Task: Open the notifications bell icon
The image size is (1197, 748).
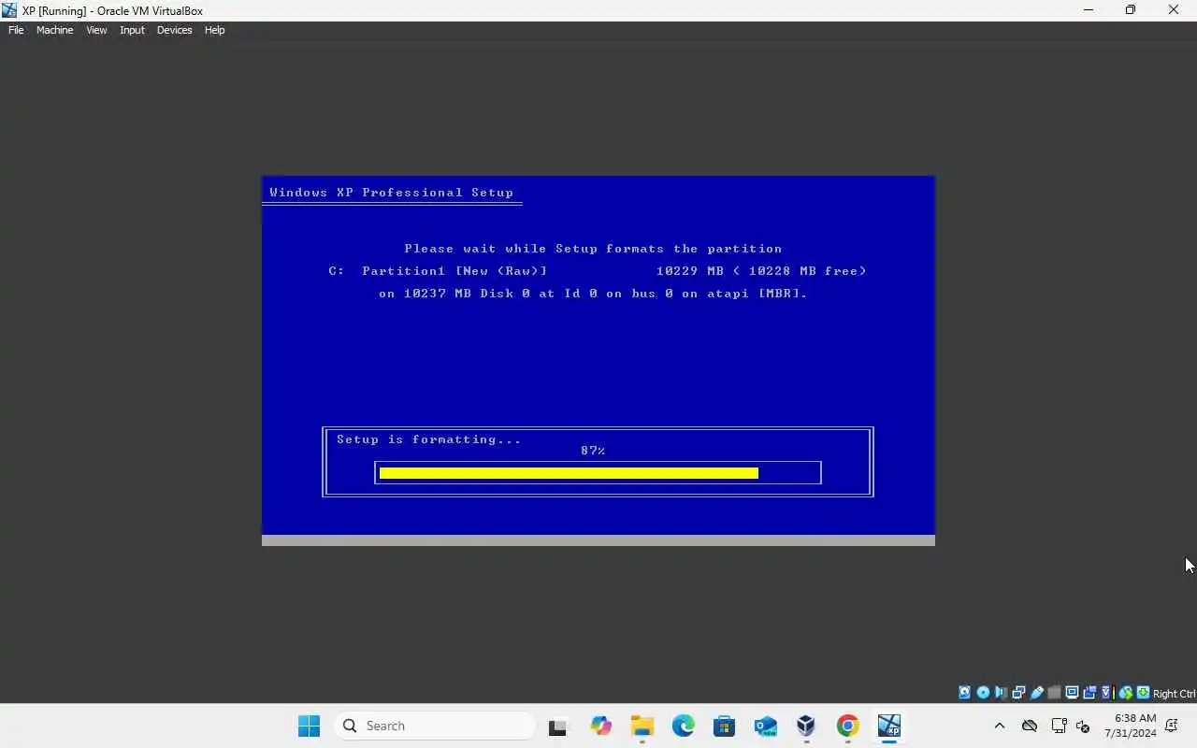Action: (1172, 726)
